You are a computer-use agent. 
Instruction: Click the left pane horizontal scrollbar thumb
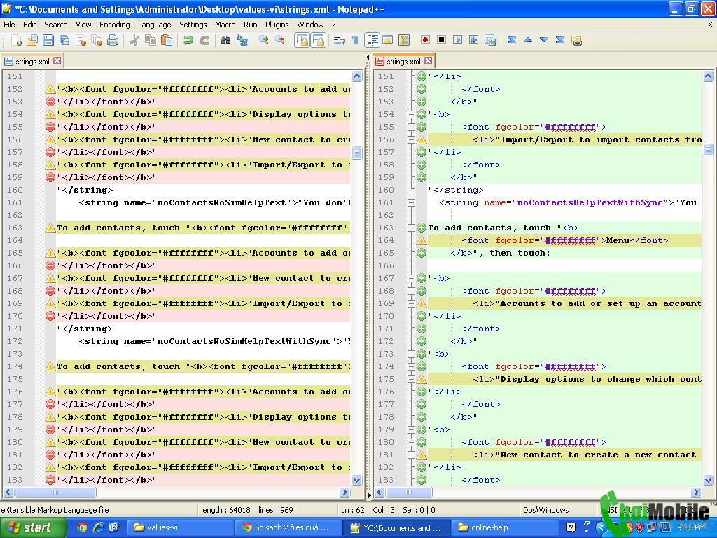coord(55,492)
